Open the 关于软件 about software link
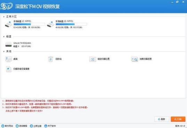The image size is (187, 128). pos(50,126)
